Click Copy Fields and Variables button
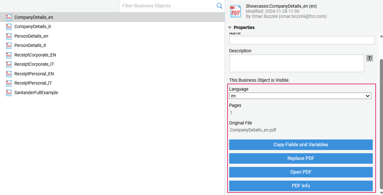The image size is (383, 195). click(x=301, y=145)
